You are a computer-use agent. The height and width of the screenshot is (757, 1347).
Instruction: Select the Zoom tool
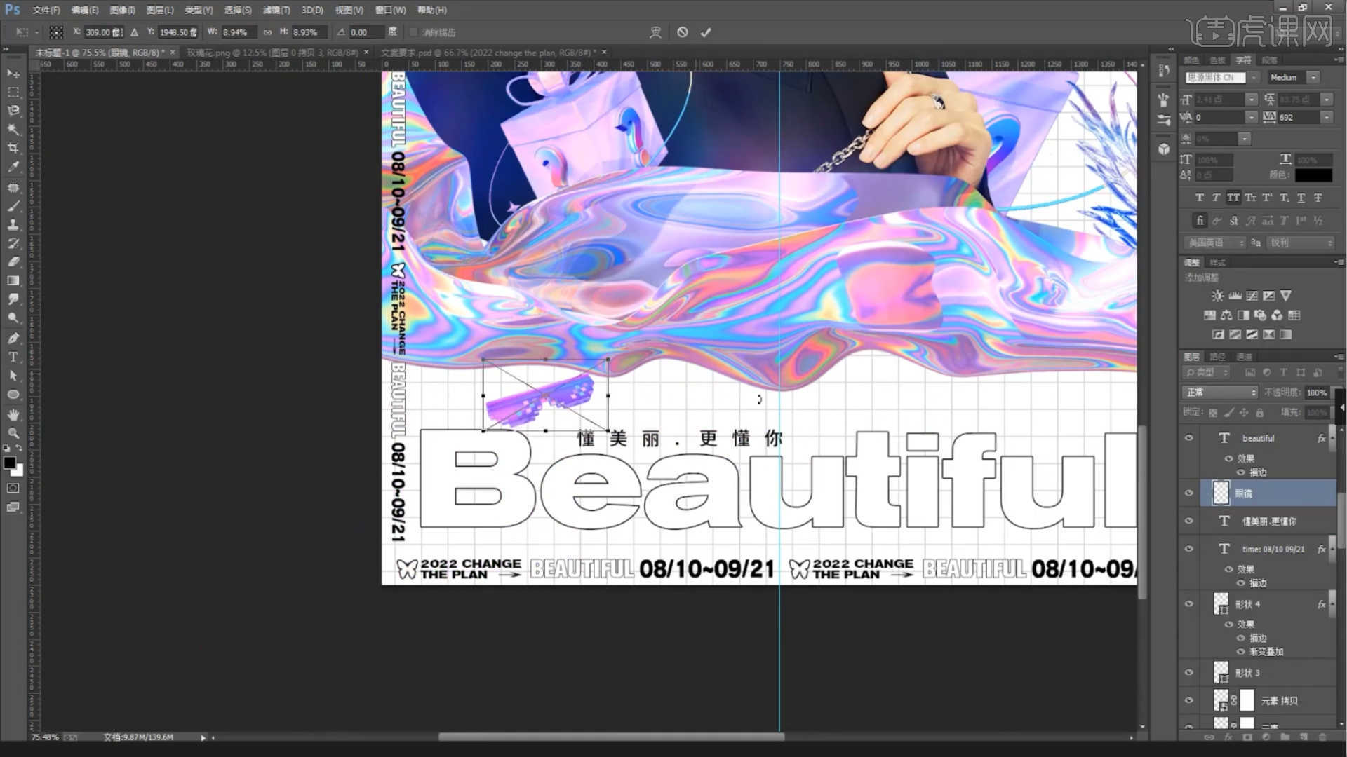pyautogui.click(x=13, y=433)
